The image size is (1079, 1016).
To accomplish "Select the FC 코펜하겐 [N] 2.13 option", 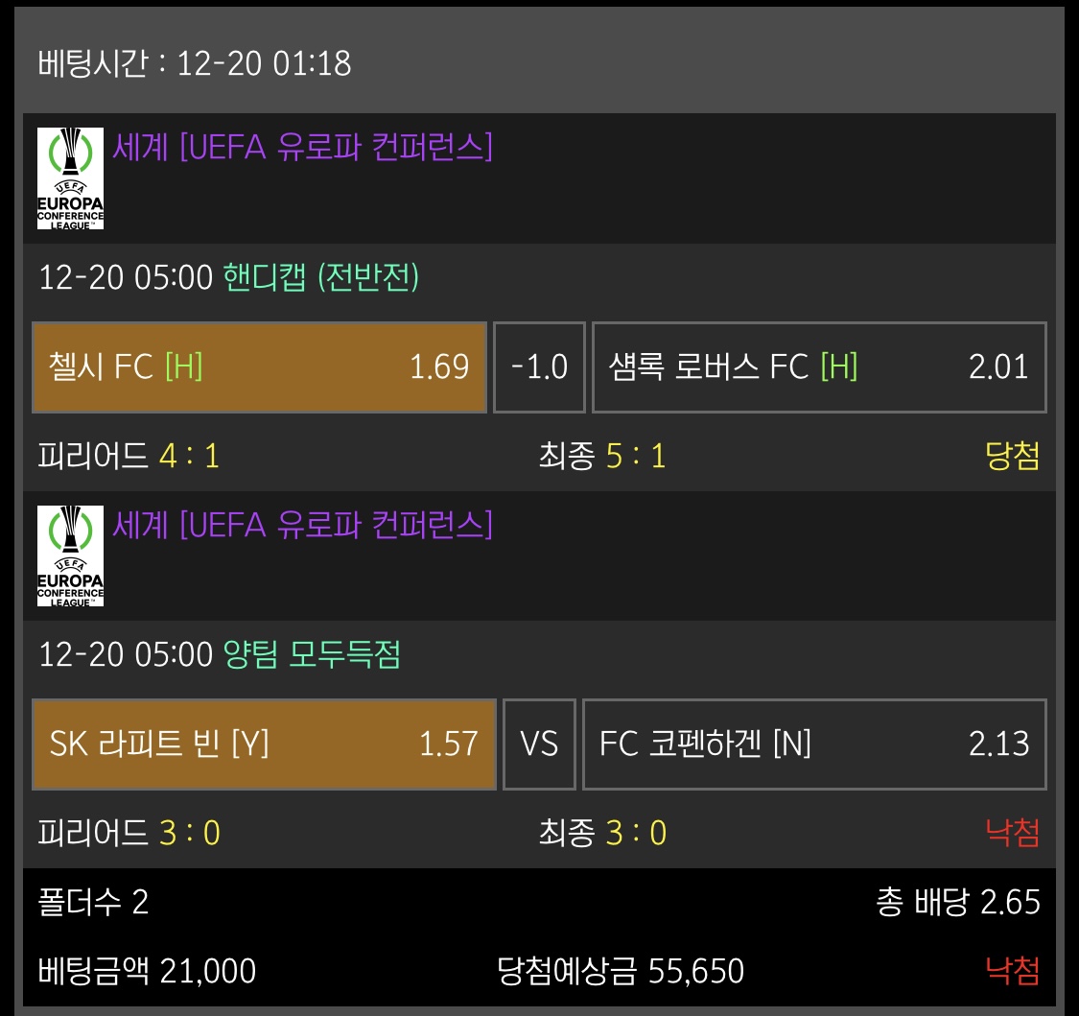I will (x=813, y=744).
